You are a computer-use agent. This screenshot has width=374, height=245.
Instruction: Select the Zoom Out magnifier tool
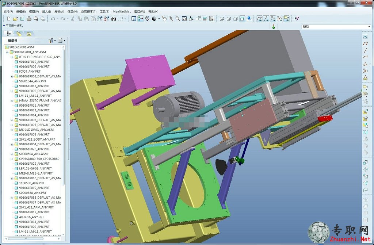pyautogui.click(x=178, y=19)
